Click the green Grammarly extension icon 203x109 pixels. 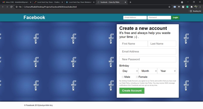tap(187, 7)
